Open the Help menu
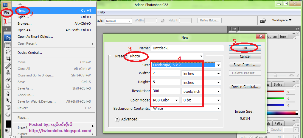Viewport: 303px width, 138px height. click(102, 12)
